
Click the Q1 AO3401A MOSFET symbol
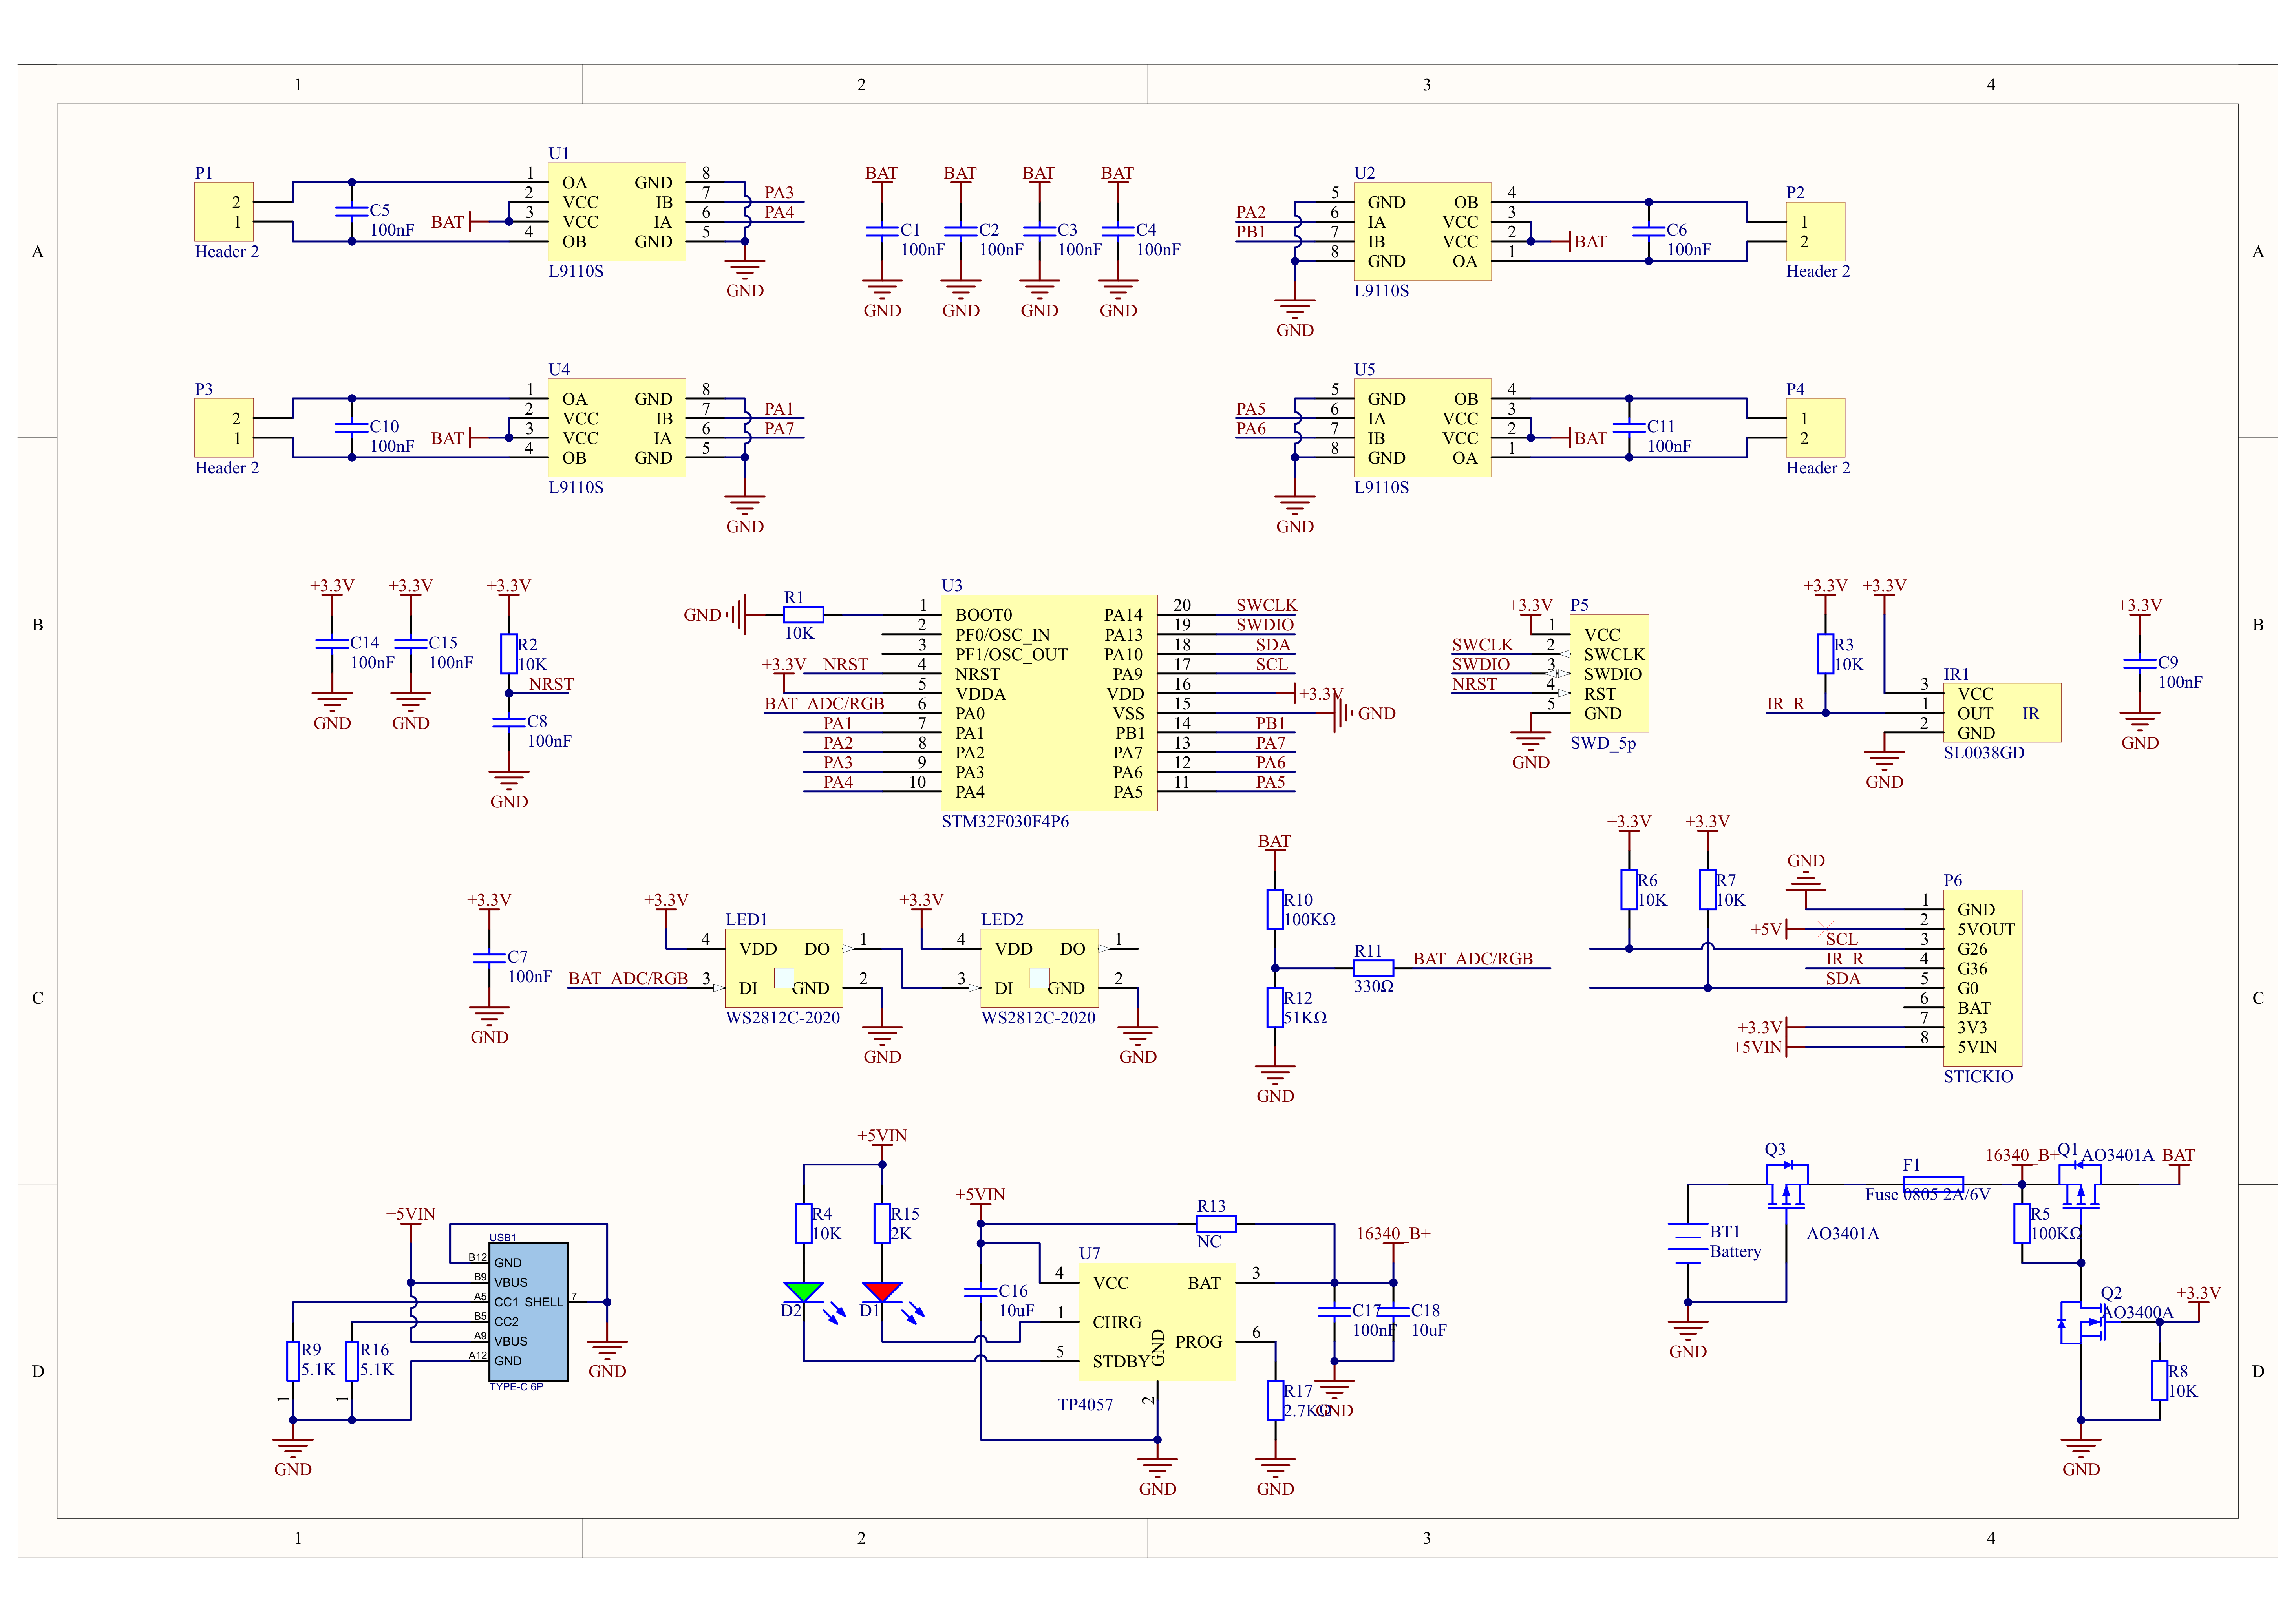pos(2081,1186)
